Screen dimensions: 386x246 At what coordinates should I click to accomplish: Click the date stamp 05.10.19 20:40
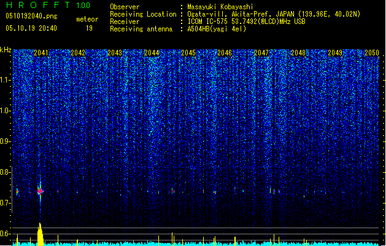(x=31, y=28)
